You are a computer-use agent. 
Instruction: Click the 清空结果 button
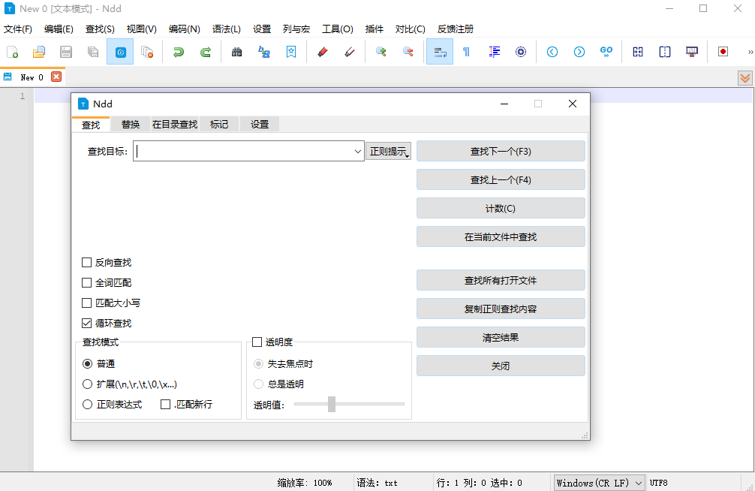[501, 337]
